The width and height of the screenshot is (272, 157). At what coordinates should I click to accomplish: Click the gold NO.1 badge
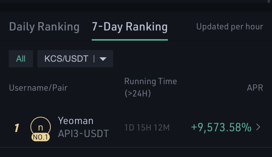(41, 137)
